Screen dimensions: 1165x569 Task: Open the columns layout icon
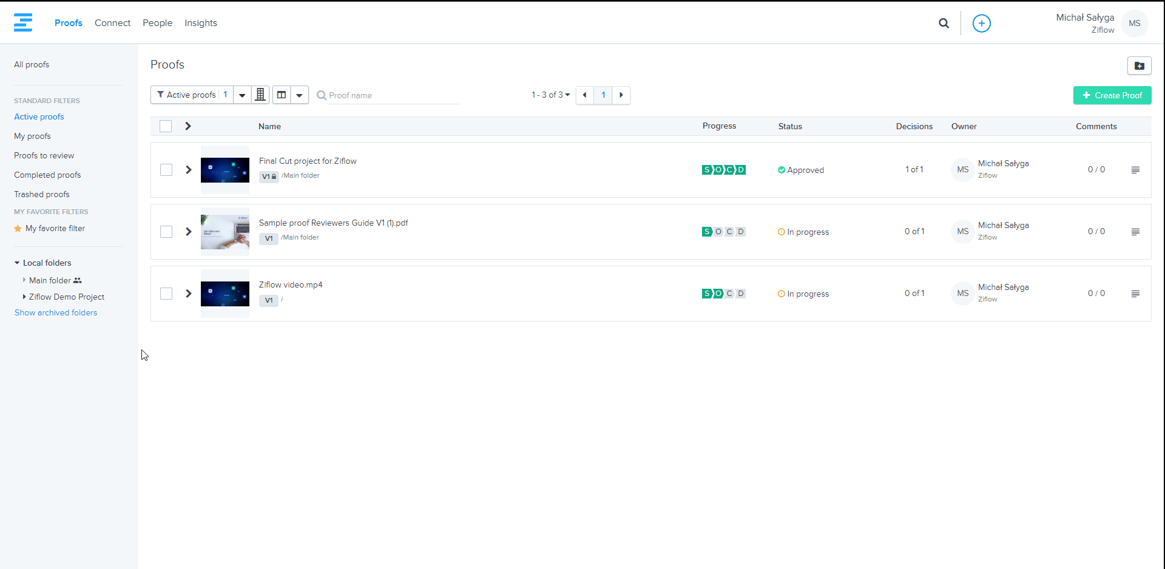(282, 95)
